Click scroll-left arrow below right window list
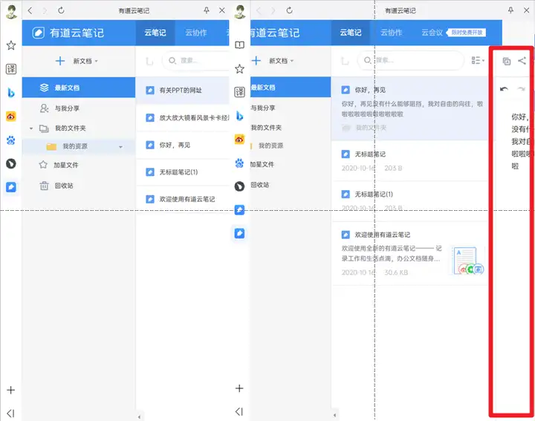 coord(334,415)
